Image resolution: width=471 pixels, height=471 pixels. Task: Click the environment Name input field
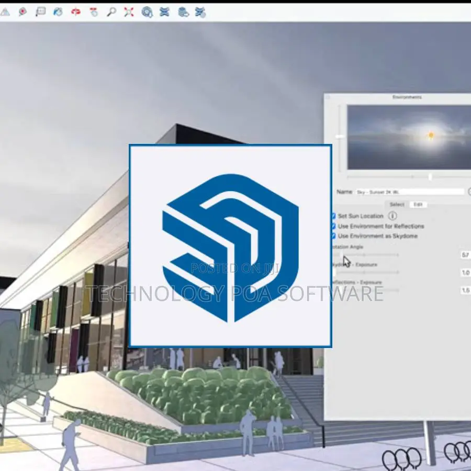pyautogui.click(x=410, y=192)
